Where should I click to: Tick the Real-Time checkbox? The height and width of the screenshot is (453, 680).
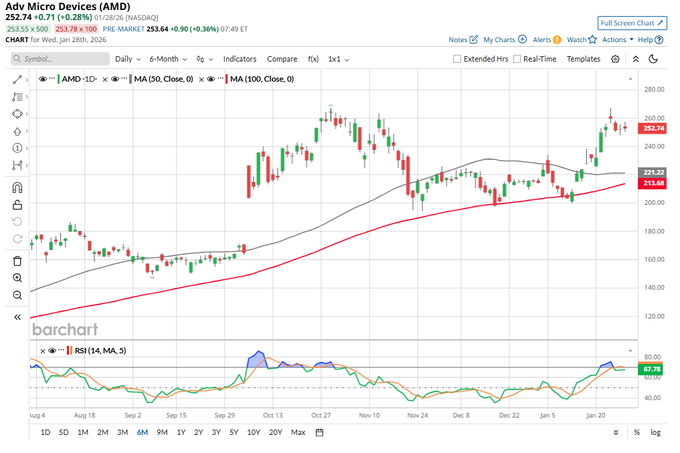[x=517, y=59]
